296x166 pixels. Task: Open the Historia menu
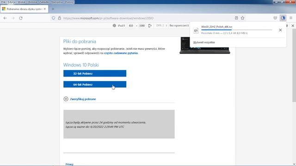32,2
